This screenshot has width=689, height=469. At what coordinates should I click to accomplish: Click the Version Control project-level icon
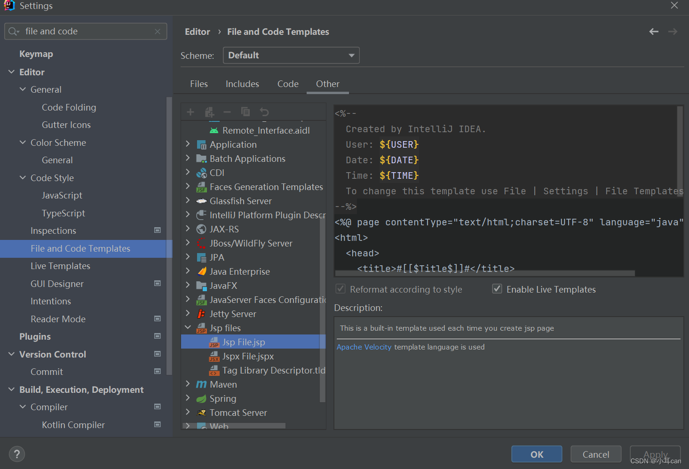click(158, 354)
